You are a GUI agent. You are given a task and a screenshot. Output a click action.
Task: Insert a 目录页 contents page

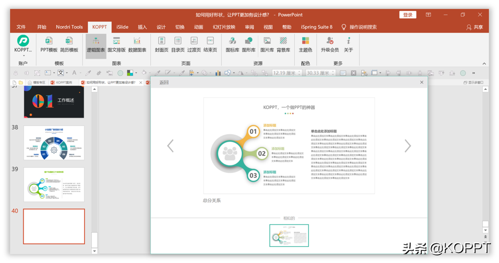178,45
